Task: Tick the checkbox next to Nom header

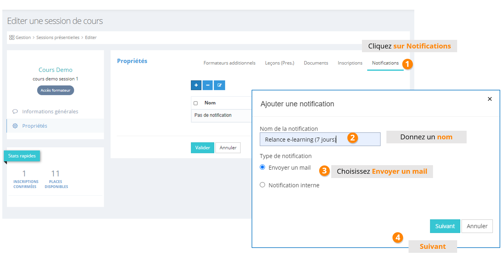Action: coord(196,103)
